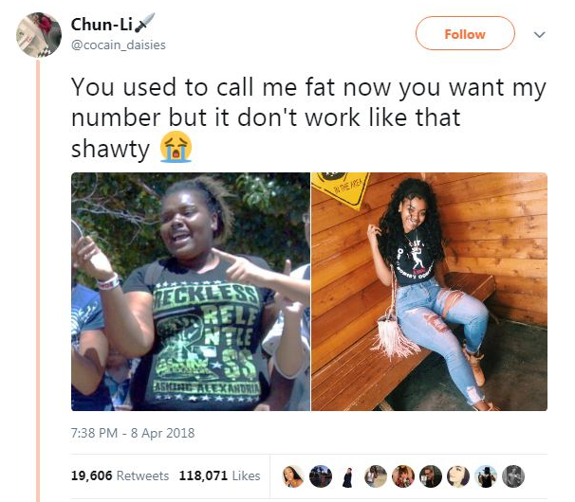This screenshot has height=502, width=575.
Task: View the 118,071 Likes list
Action: tap(220, 475)
